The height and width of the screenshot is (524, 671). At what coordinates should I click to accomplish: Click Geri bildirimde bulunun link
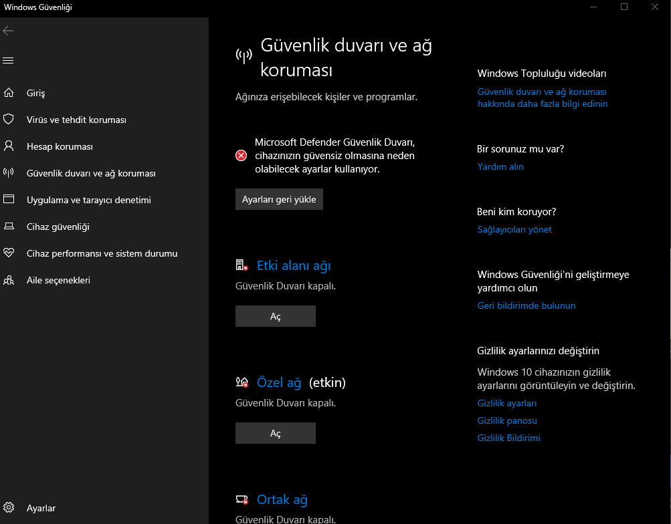(x=526, y=305)
